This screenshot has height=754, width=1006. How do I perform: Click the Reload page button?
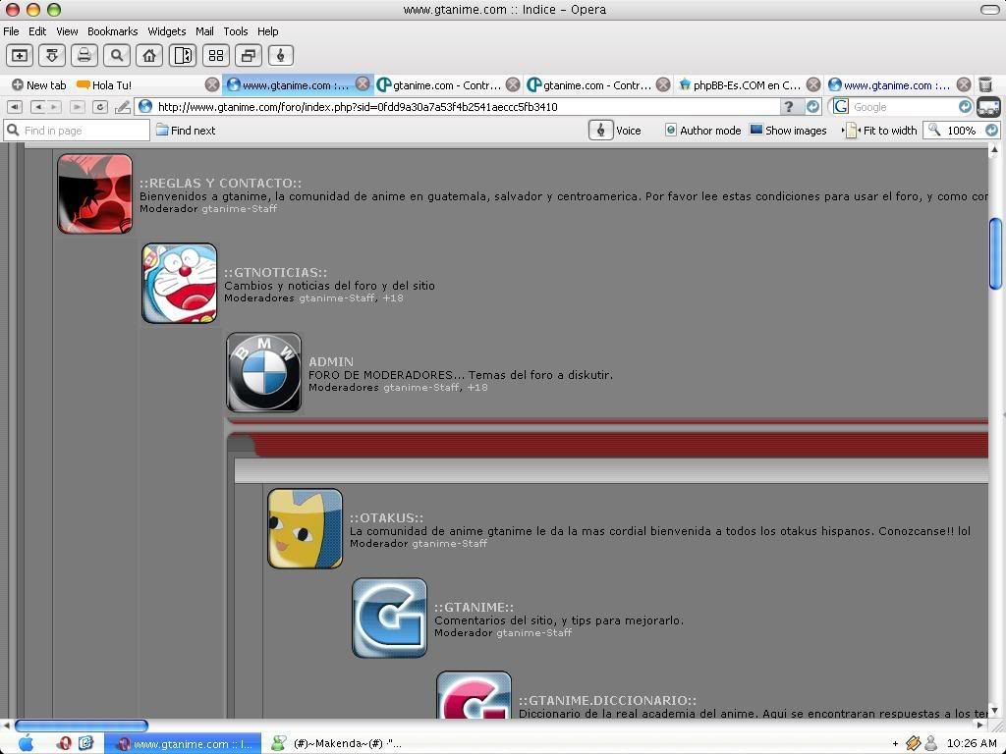pos(100,107)
